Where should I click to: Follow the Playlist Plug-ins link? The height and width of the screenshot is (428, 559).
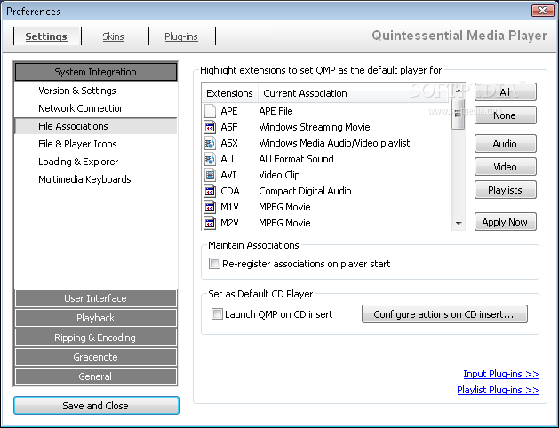pyautogui.click(x=498, y=390)
